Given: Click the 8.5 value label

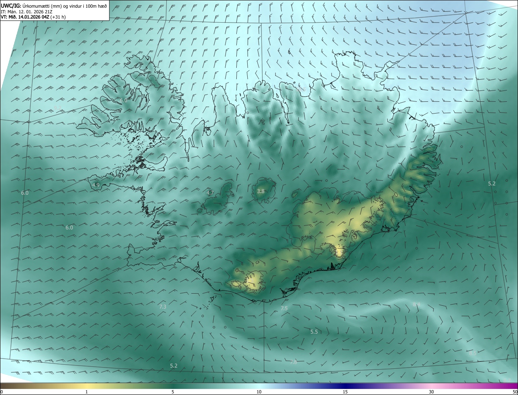Looking at the screenshot, I should click(x=473, y=353).
